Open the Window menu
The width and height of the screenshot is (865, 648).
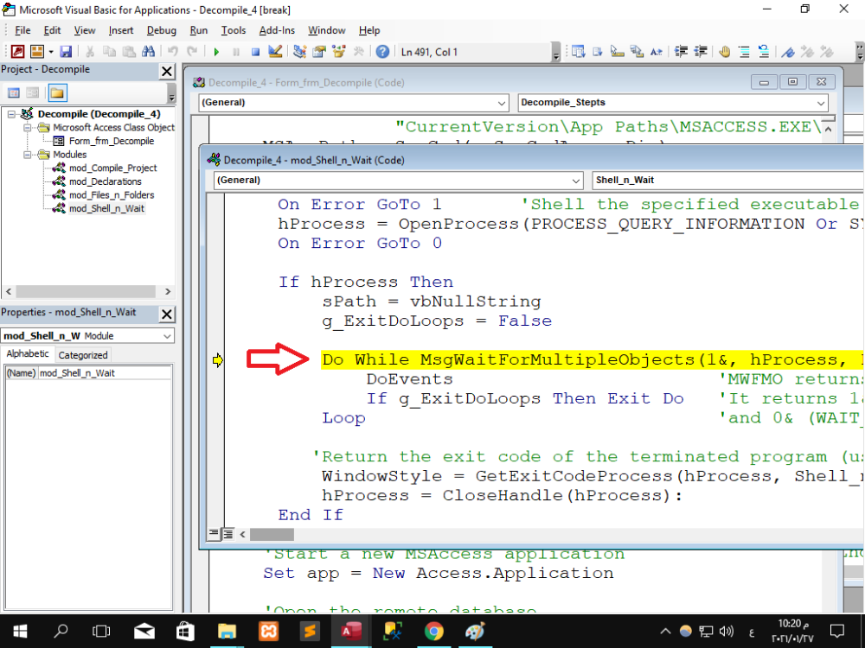(x=327, y=30)
